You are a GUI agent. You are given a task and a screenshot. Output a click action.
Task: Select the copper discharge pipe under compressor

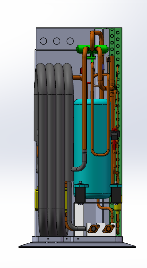point(105,208)
